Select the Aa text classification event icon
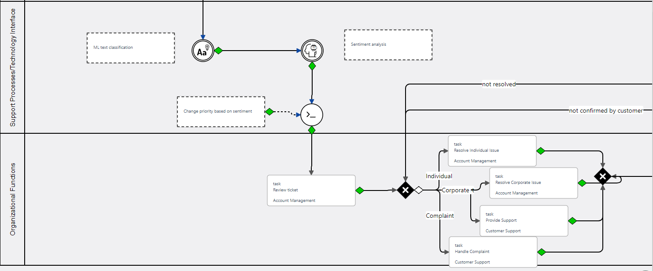The height and width of the screenshot is (271, 653). pyautogui.click(x=203, y=50)
